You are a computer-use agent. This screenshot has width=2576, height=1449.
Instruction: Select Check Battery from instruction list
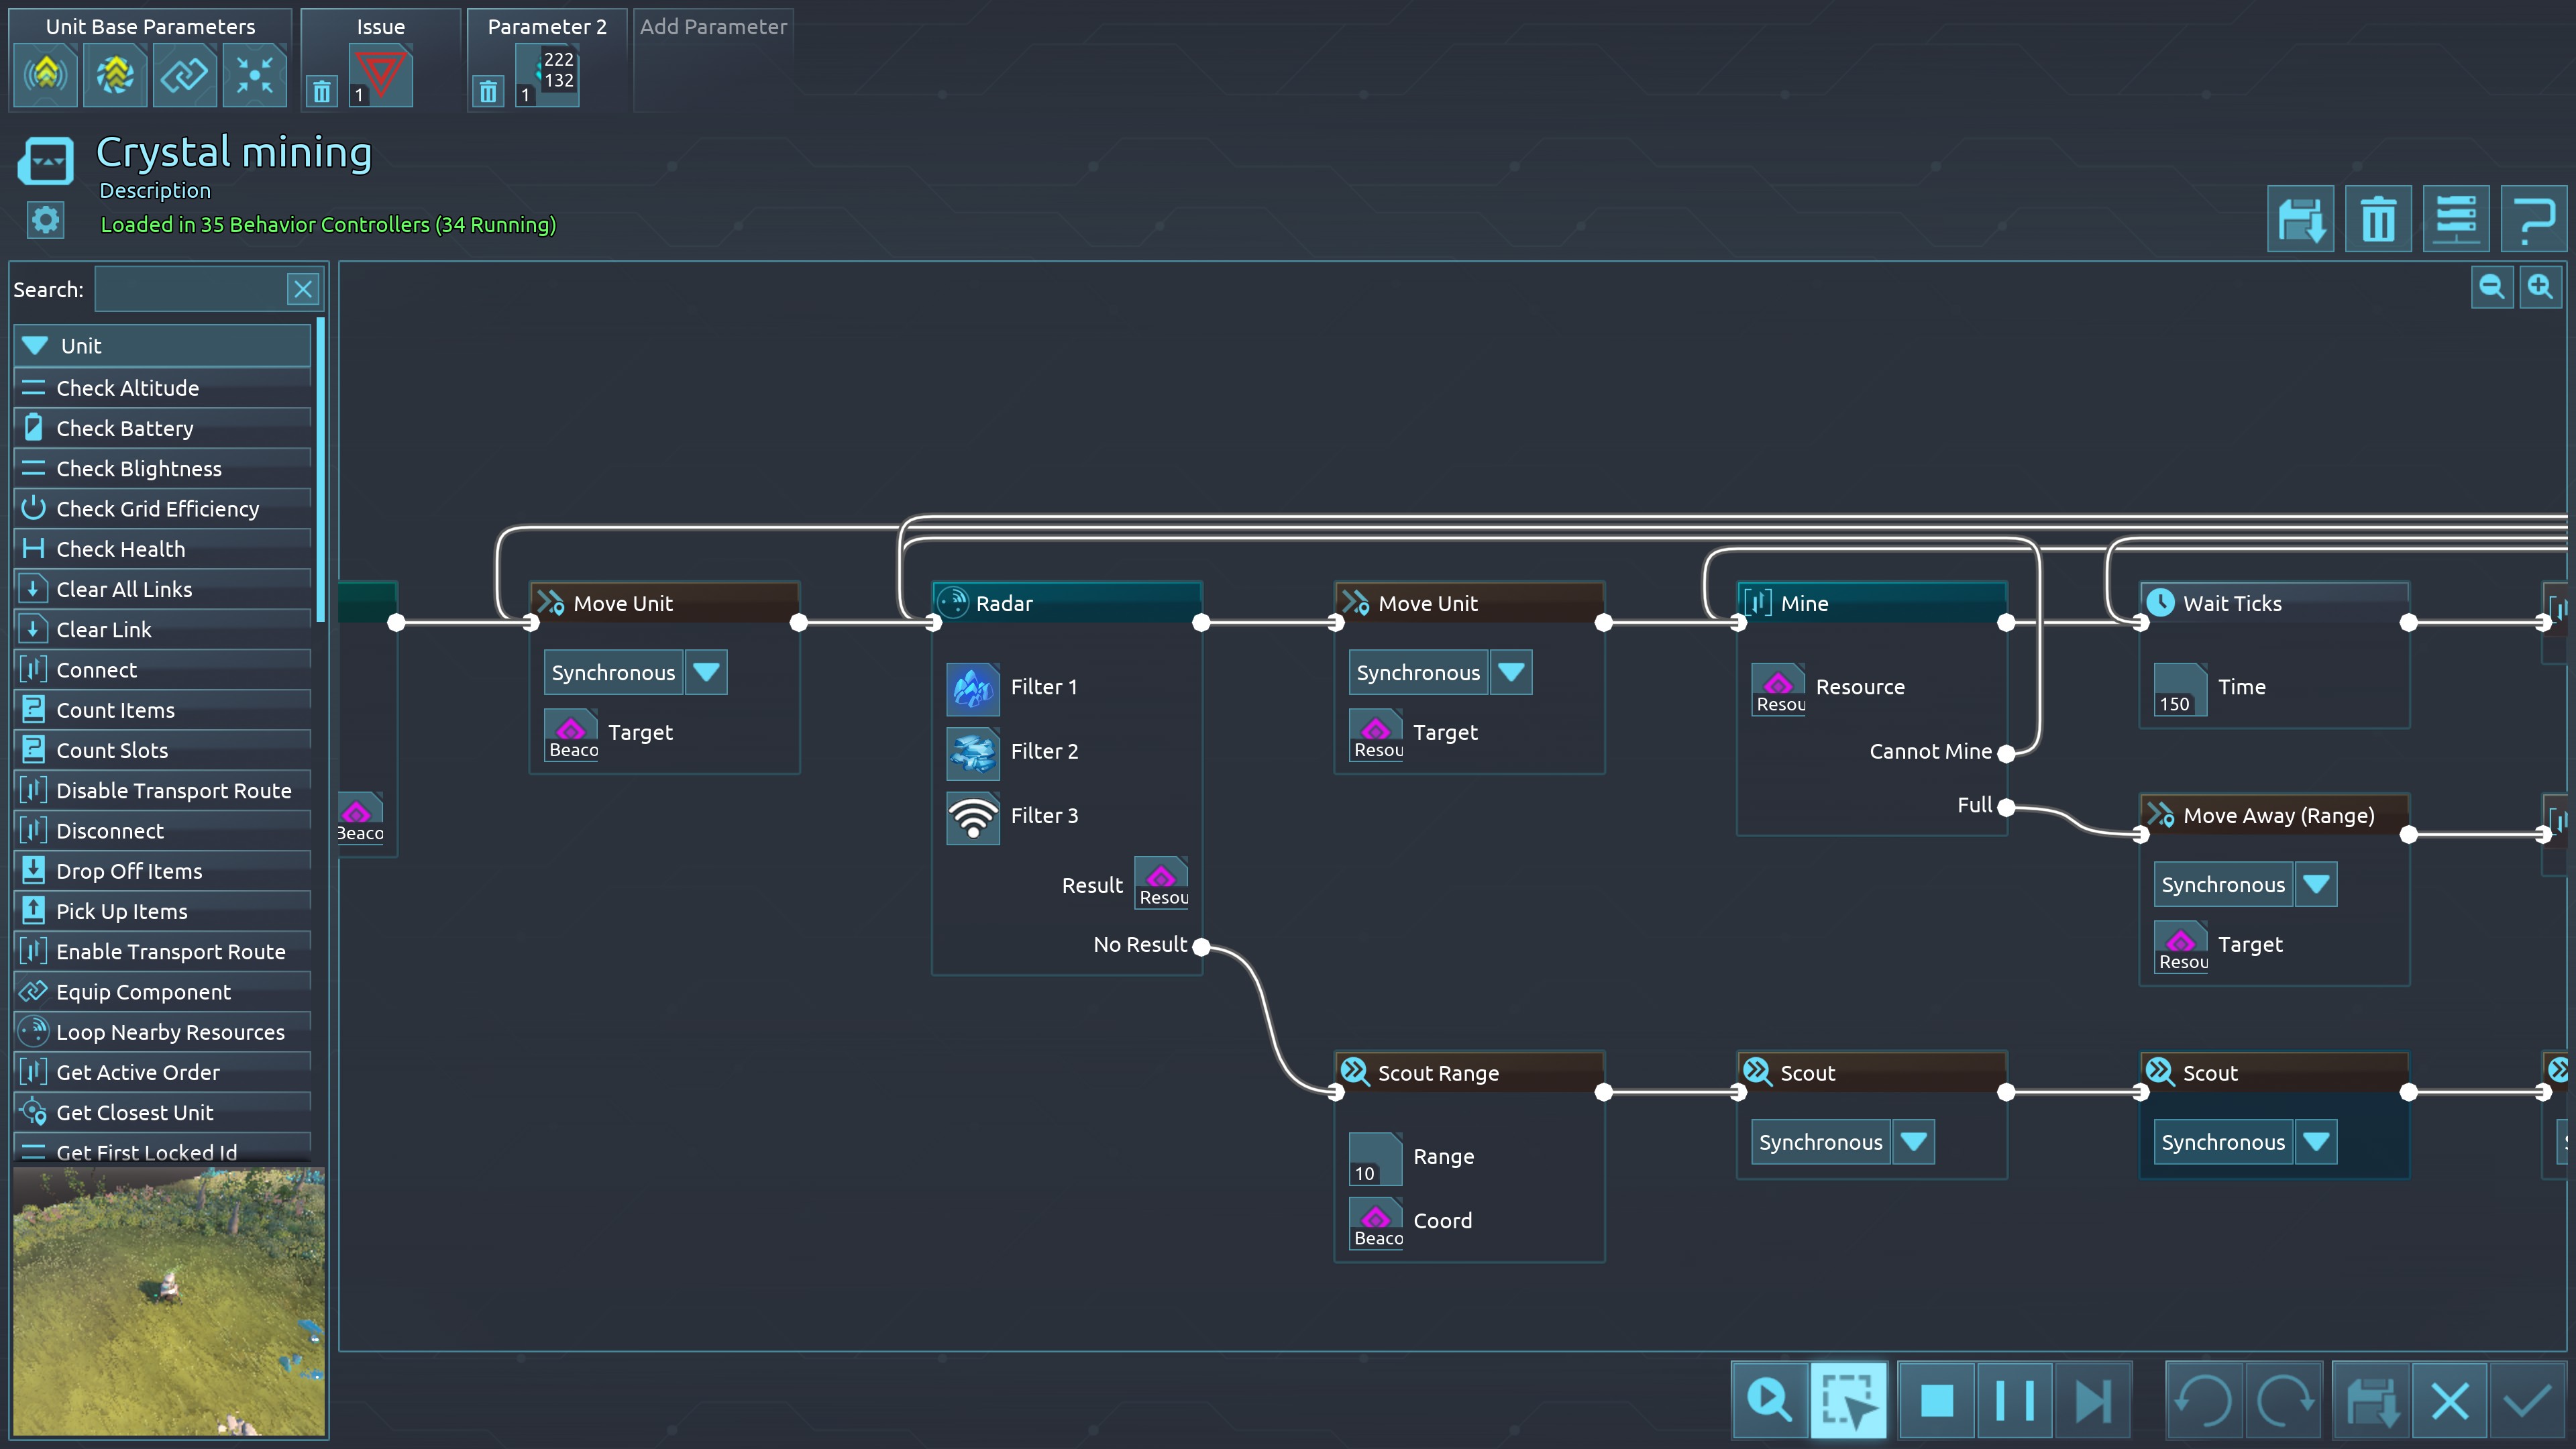(x=125, y=429)
